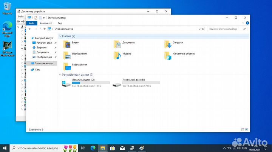The image size is (272, 152).
Task: Click ENG language indicator
Action: (244, 148)
